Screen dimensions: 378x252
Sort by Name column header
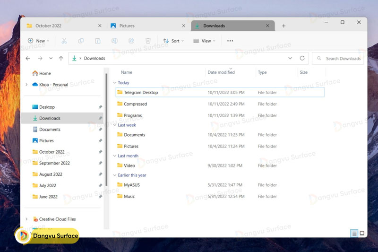click(127, 72)
